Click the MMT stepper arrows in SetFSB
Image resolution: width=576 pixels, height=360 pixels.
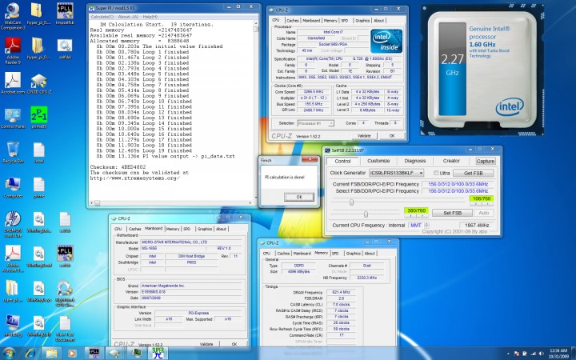pyautogui.click(x=426, y=226)
